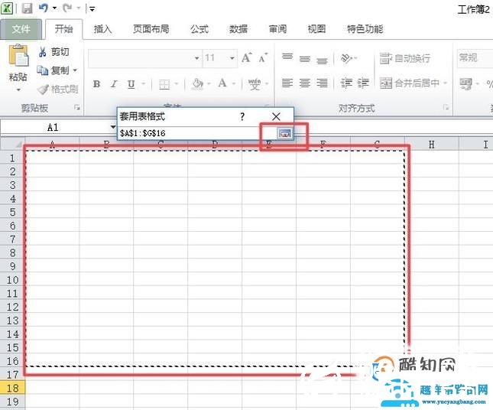Click the accounting number format icon
This screenshot has height=410, width=493.
465,83
